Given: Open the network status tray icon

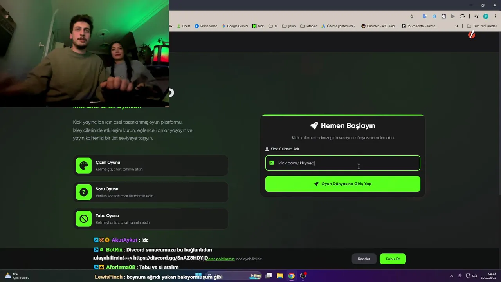Looking at the screenshot, I should click(468, 276).
